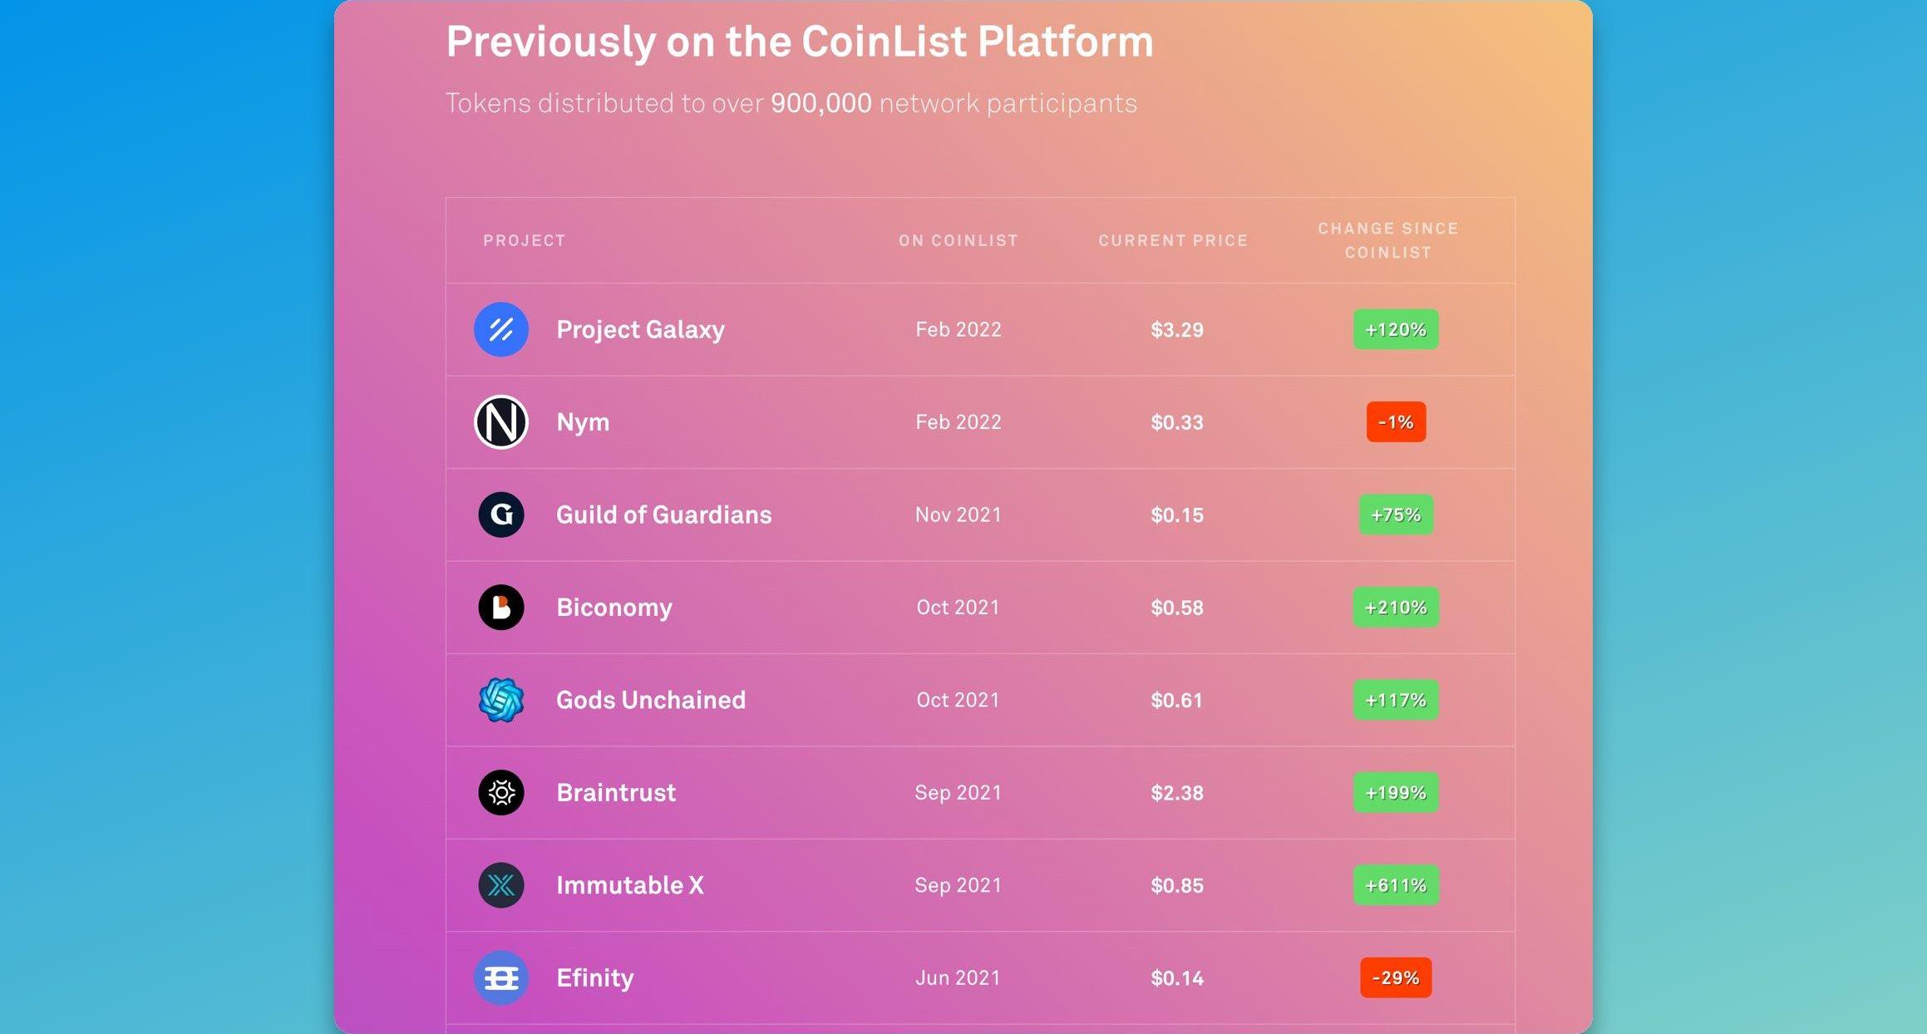The height and width of the screenshot is (1034, 1927).
Task: Click the On CoinList column header
Action: pyautogui.click(x=959, y=240)
